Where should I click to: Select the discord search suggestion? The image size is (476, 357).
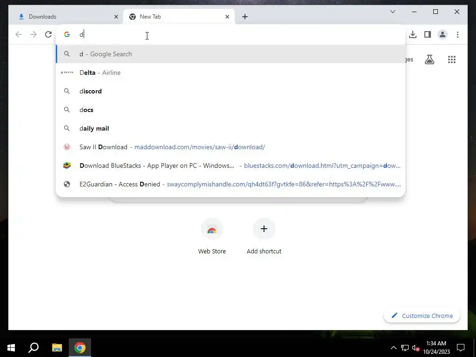click(x=231, y=91)
